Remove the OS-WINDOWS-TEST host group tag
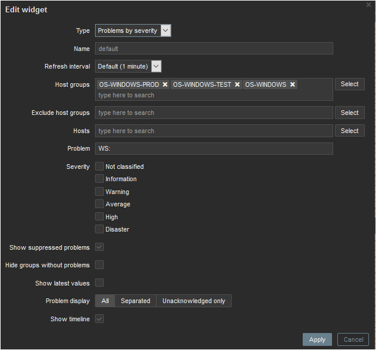Screen dimensions: 376x350 (x=238, y=84)
